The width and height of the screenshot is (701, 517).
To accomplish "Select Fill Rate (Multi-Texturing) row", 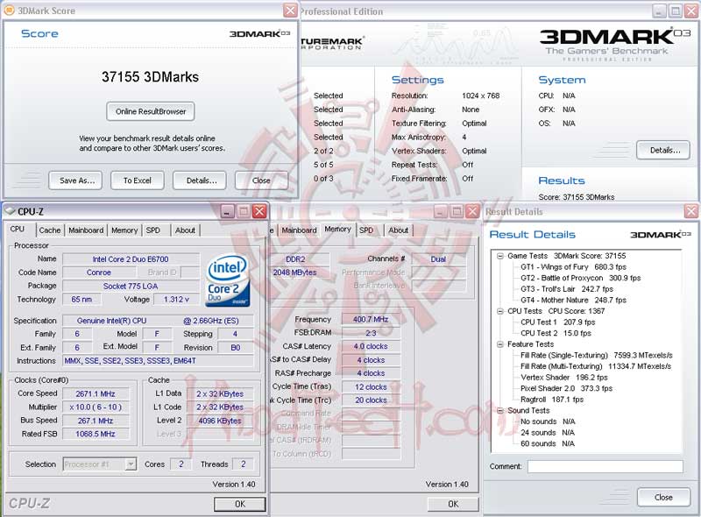I will 596,366.
